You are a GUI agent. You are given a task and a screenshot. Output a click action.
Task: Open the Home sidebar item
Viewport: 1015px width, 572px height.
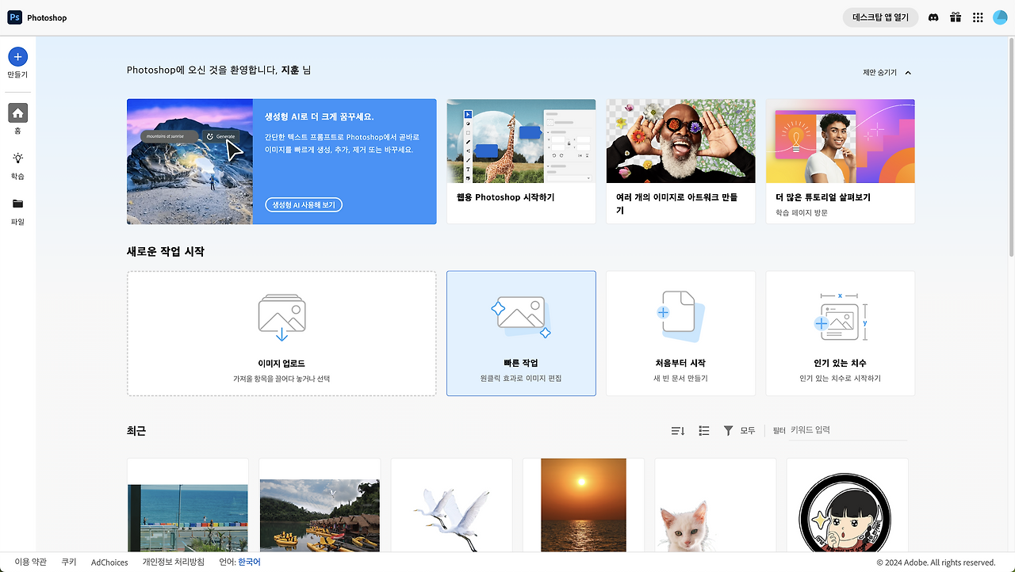[17, 120]
